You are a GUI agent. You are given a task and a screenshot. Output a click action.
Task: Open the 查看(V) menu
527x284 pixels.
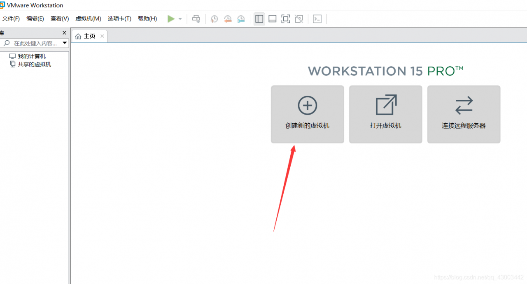pos(60,19)
